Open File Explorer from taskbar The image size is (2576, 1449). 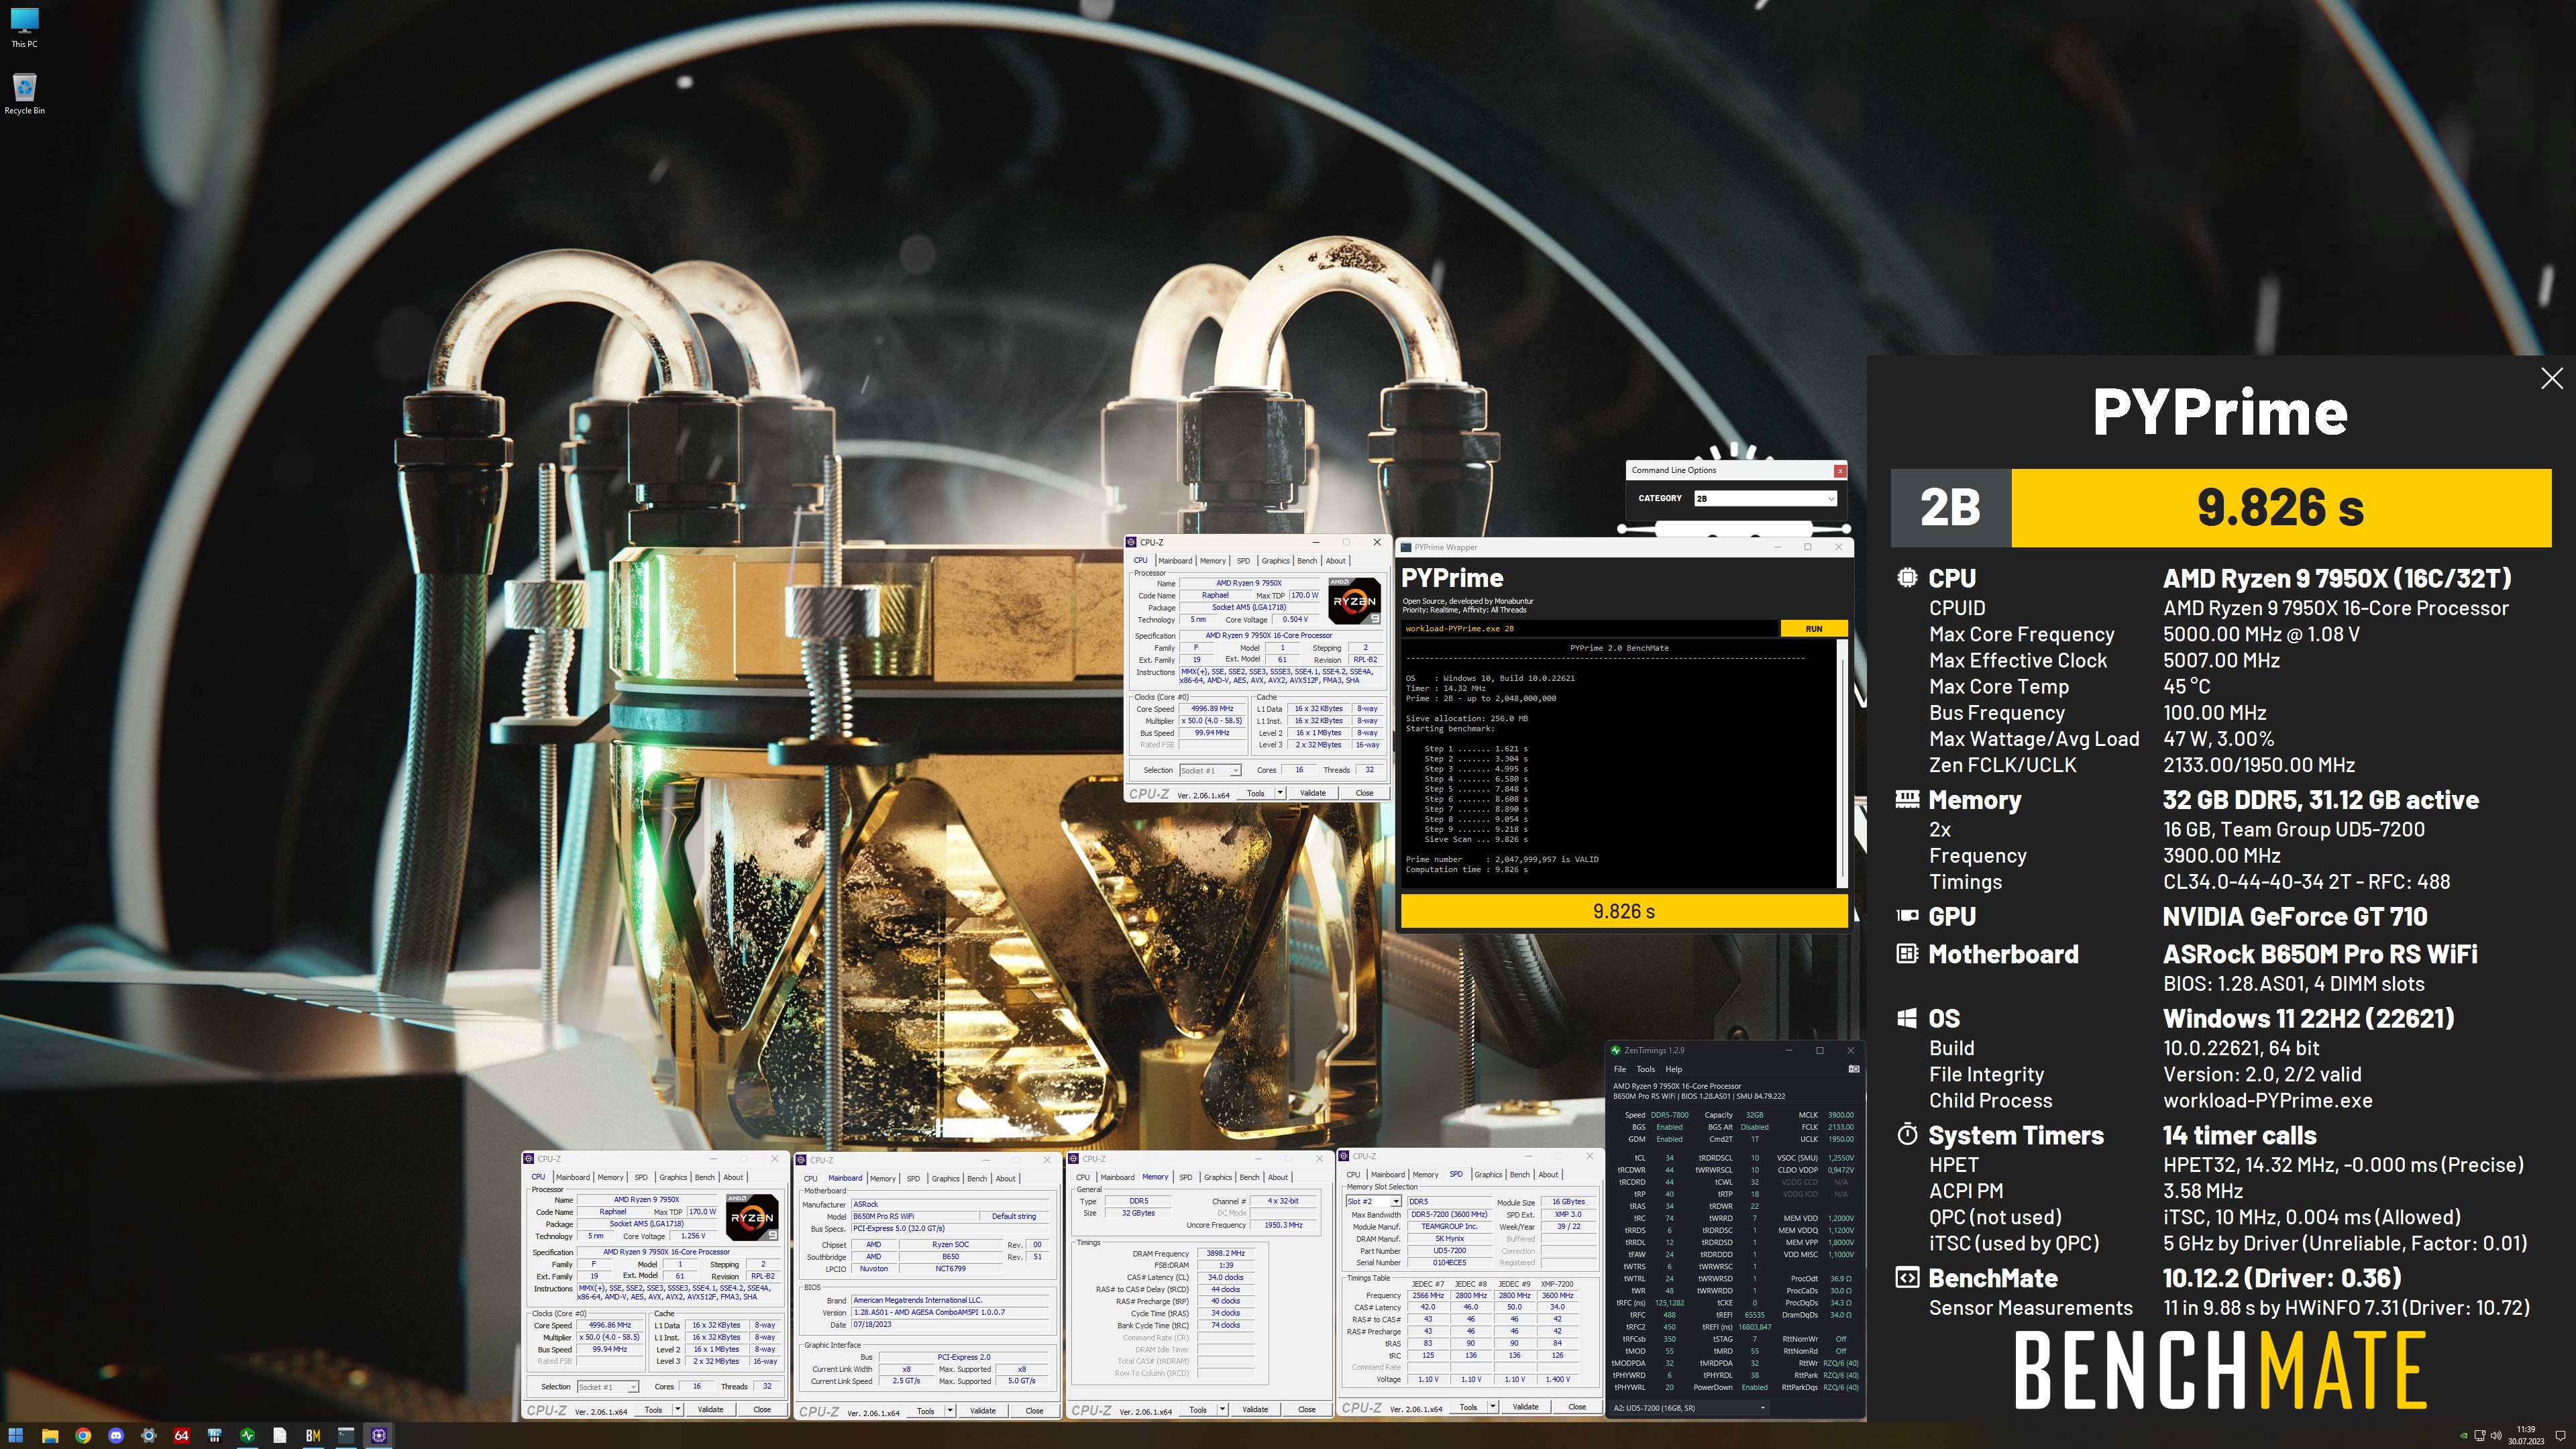tap(50, 1435)
